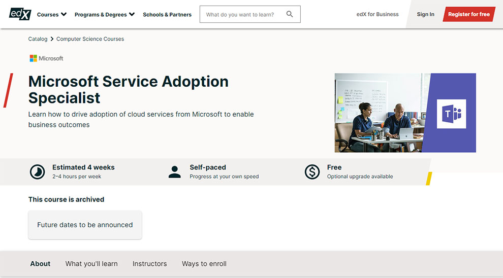503x278 pixels.
Task: Click the 'Free' price label
Action: (334, 167)
